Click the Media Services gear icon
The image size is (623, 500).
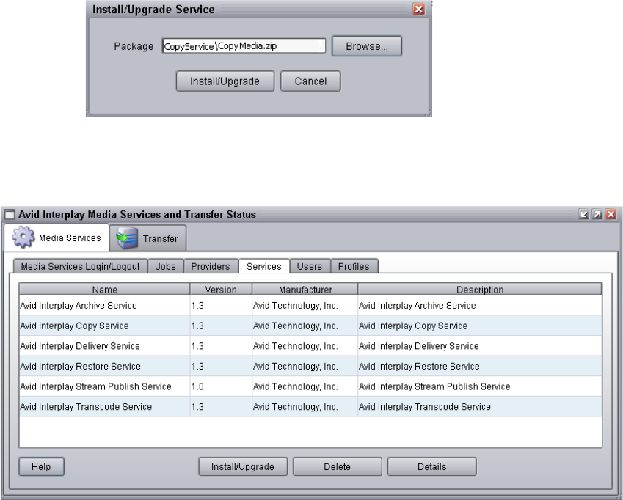point(23,238)
